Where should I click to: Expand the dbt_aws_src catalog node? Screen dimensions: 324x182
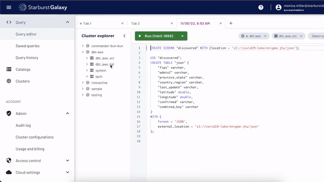[87, 58]
